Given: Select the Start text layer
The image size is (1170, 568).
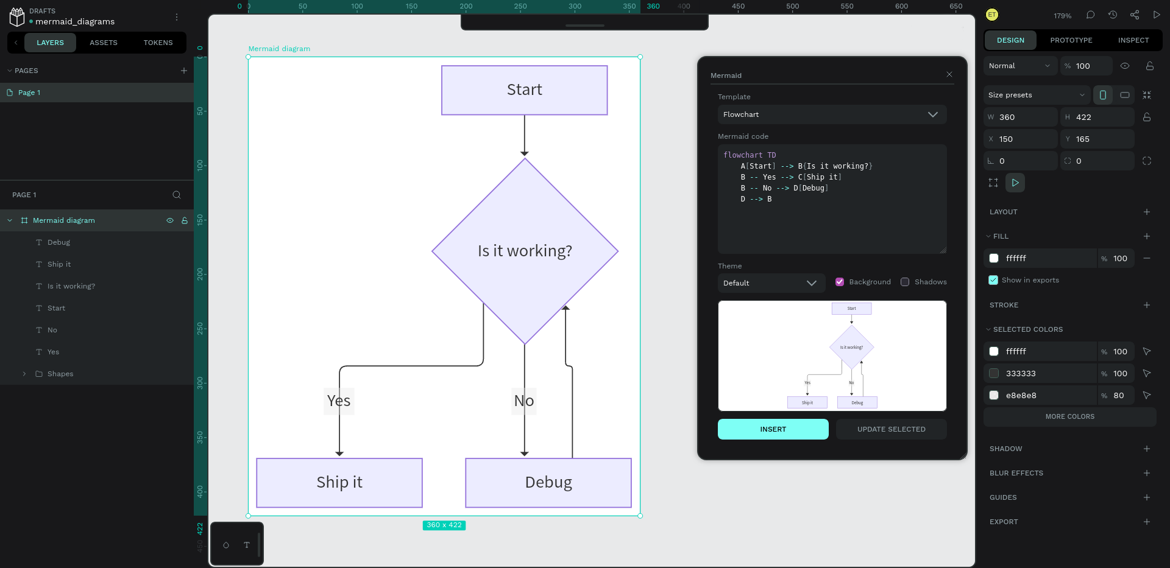Looking at the screenshot, I should pos(56,308).
